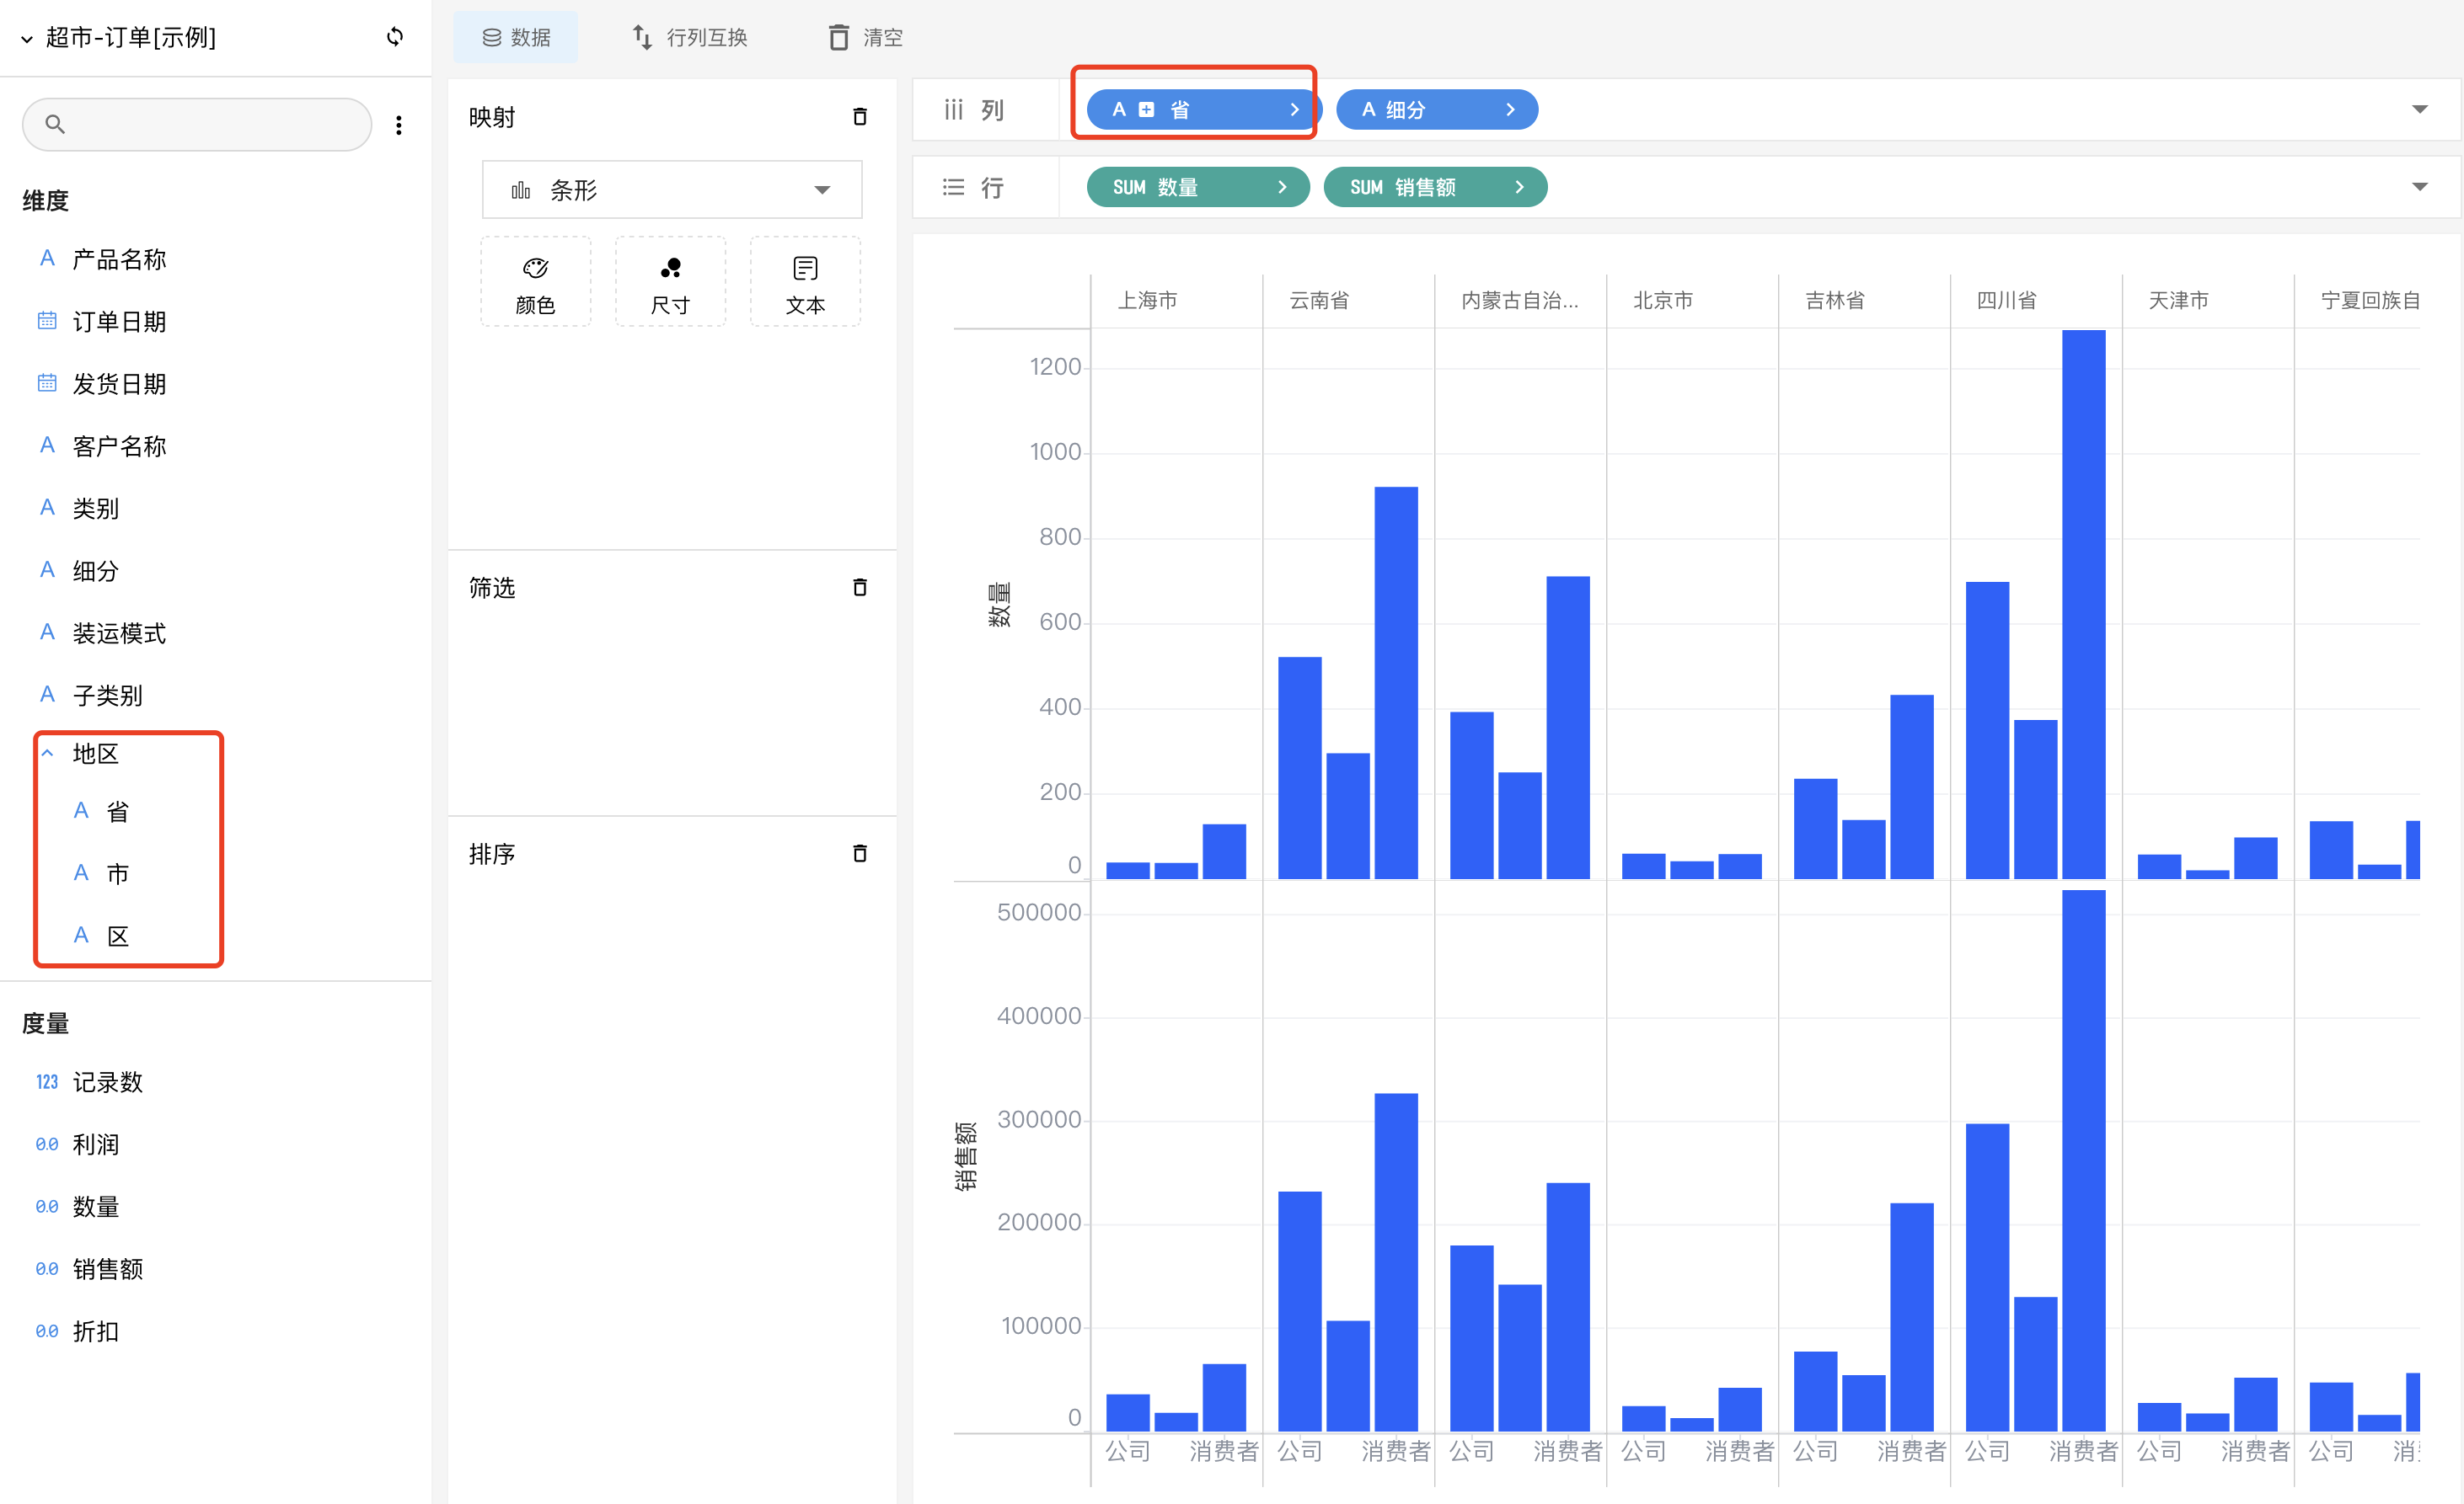Click the 维度 section heading
The width and height of the screenshot is (2464, 1504).
pos(46,201)
